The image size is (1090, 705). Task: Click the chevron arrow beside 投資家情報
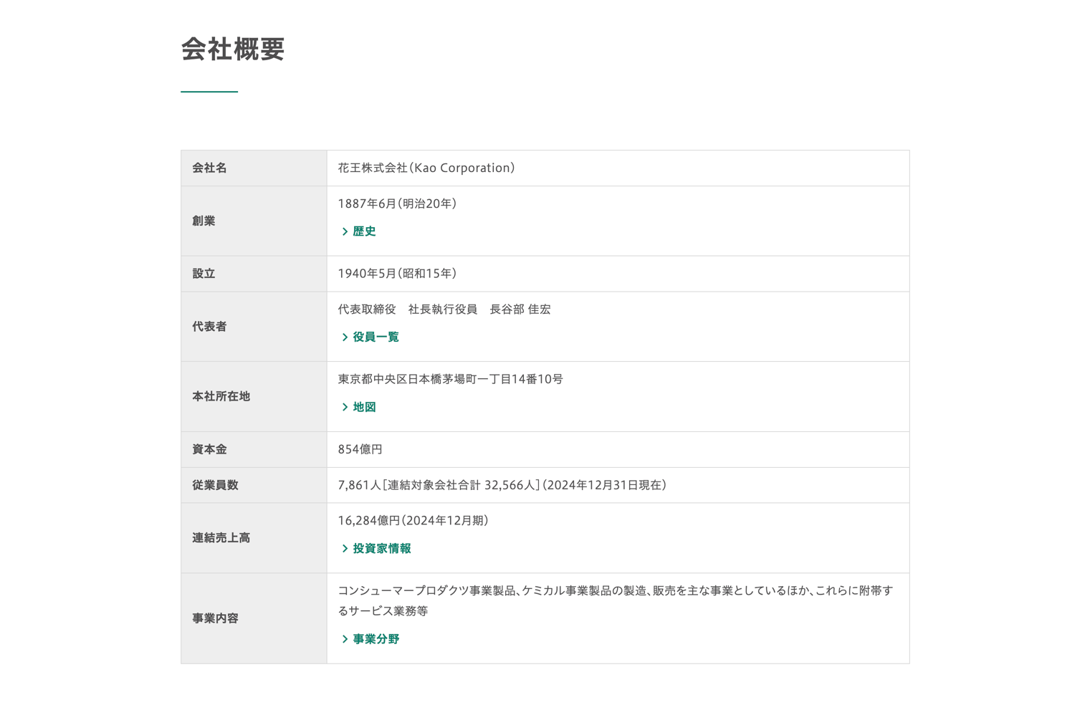(x=345, y=549)
